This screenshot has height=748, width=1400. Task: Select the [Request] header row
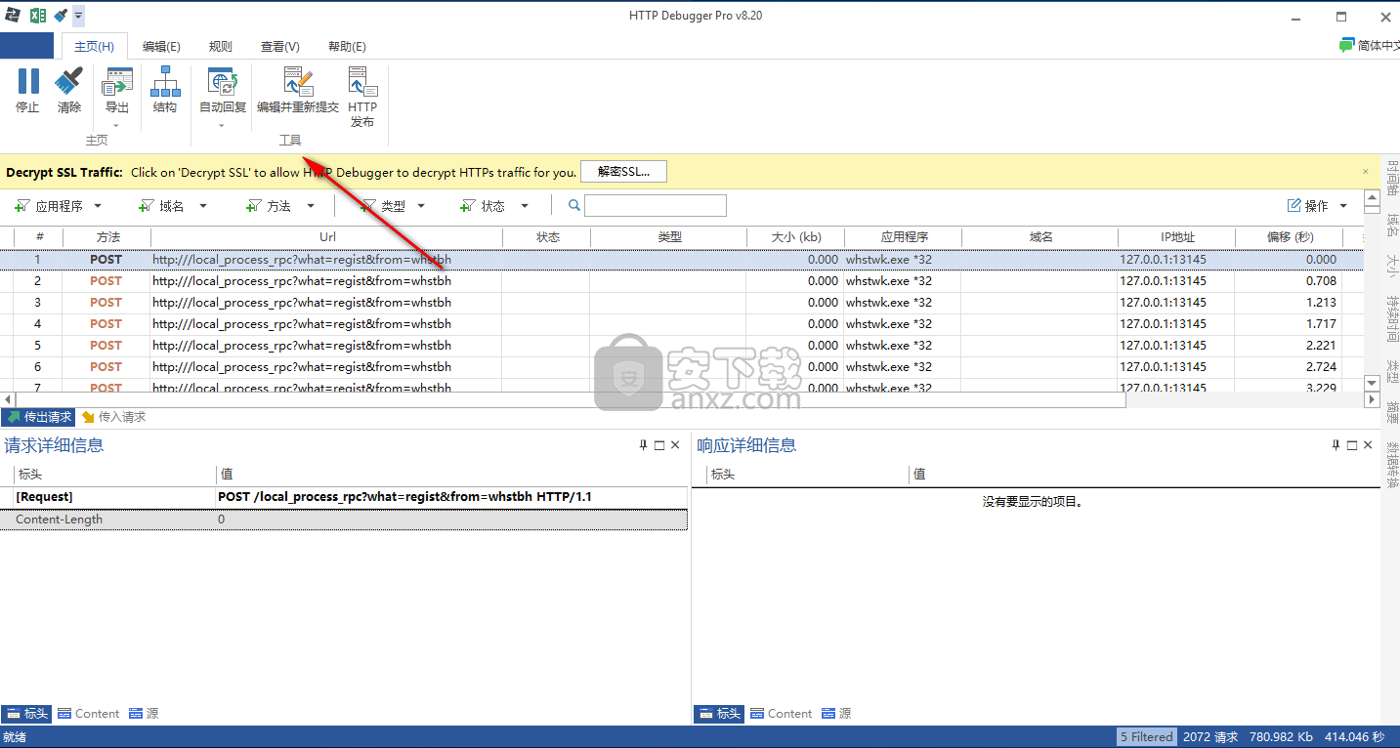(344, 497)
